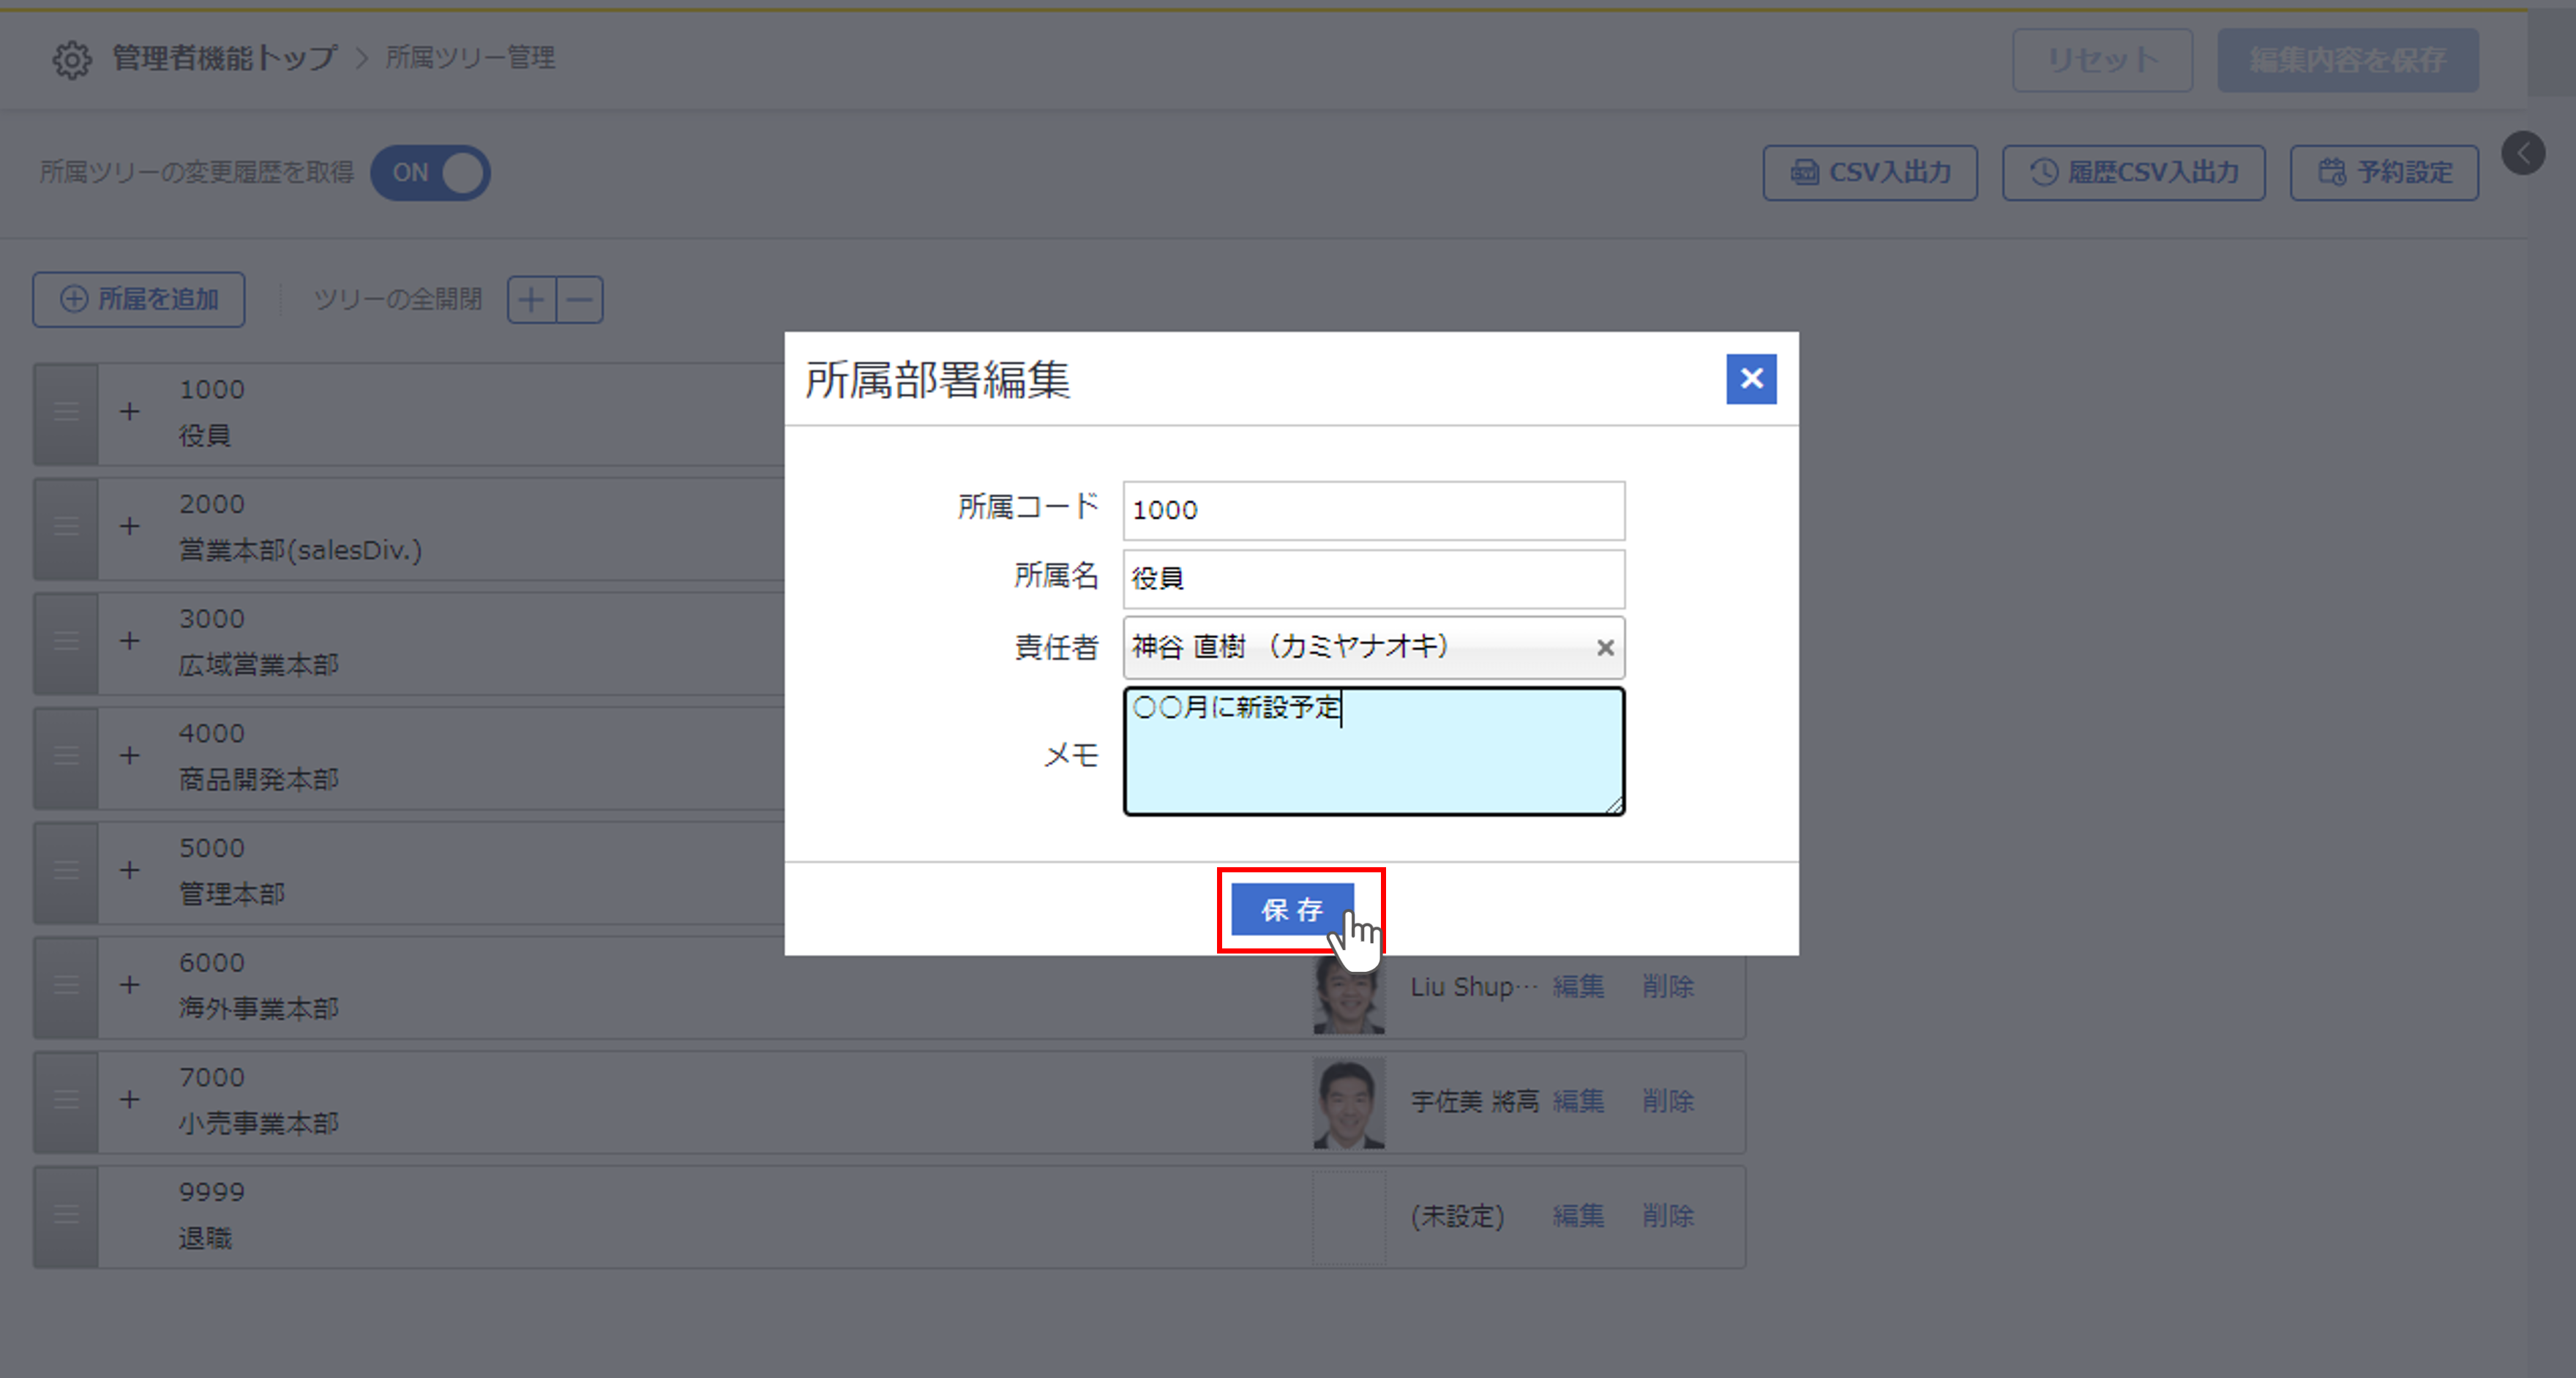Viewport: 2576px width, 1378px height.
Task: Click the リセット button
Action: pos(2102,60)
